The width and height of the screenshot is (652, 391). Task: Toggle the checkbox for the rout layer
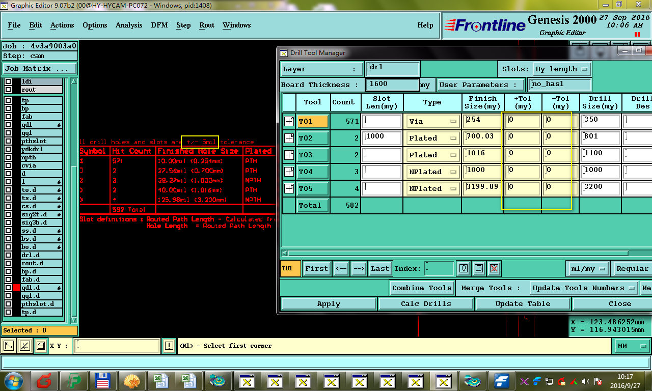[x=8, y=90]
